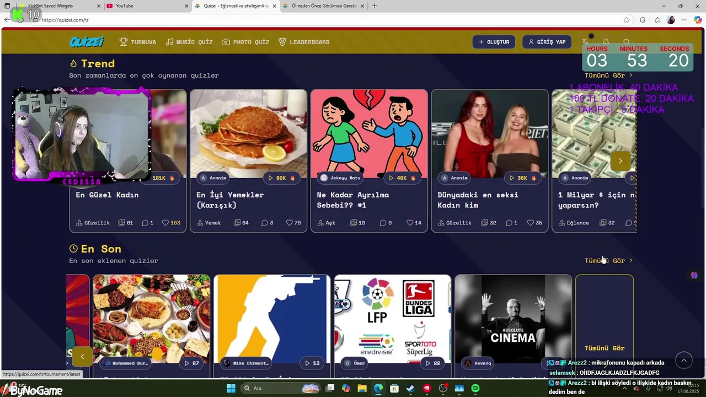706x397 pixels.
Task: Click Tümünü Gör link in En Son section
Action: 608,260
